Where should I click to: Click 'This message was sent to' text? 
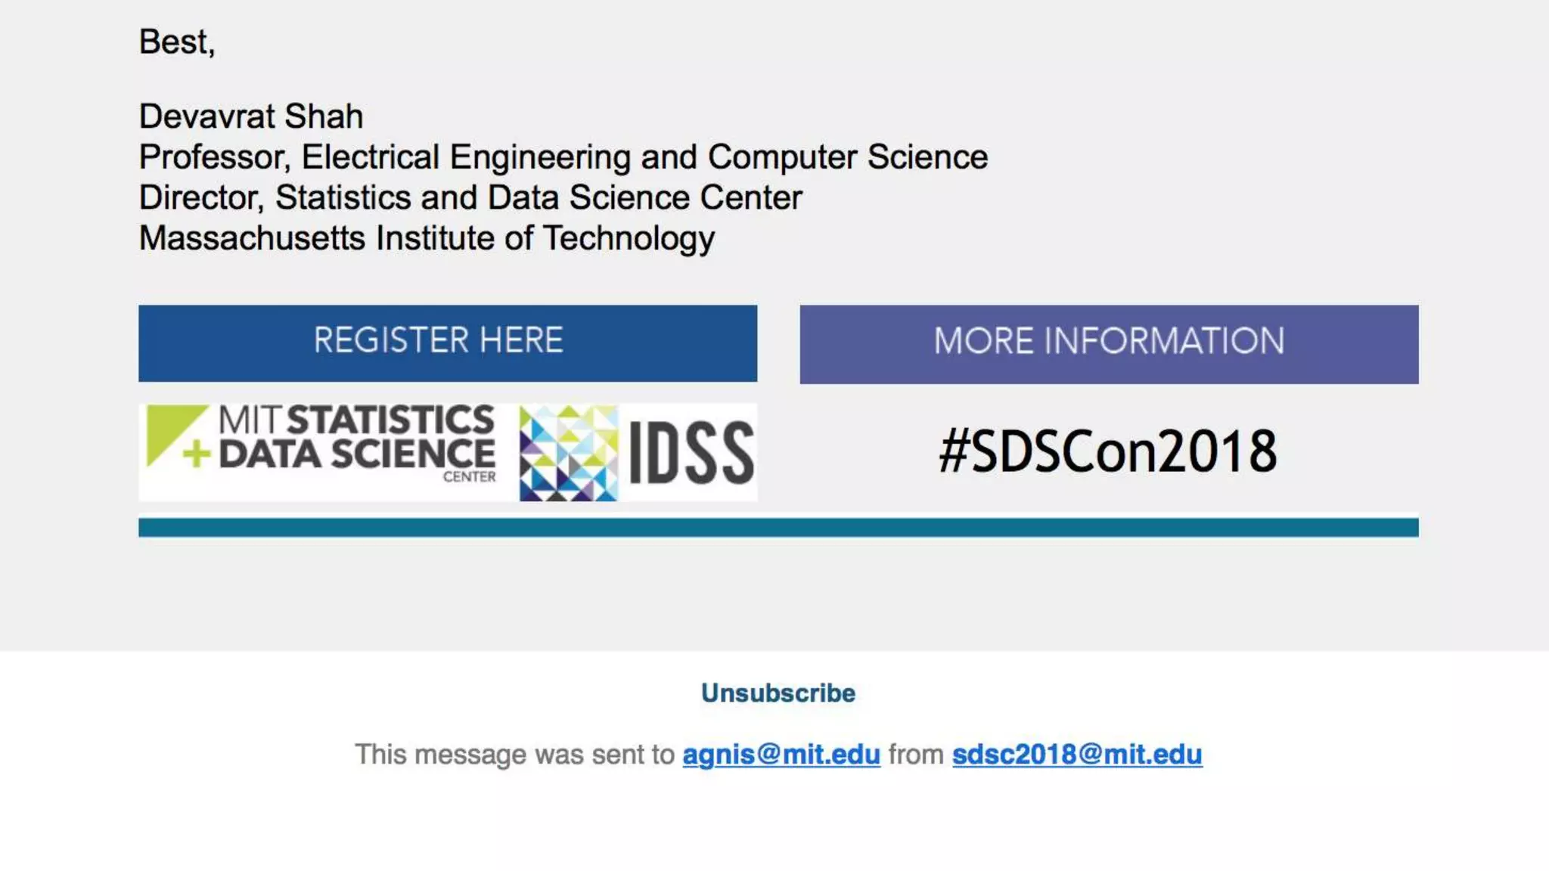[x=514, y=754]
